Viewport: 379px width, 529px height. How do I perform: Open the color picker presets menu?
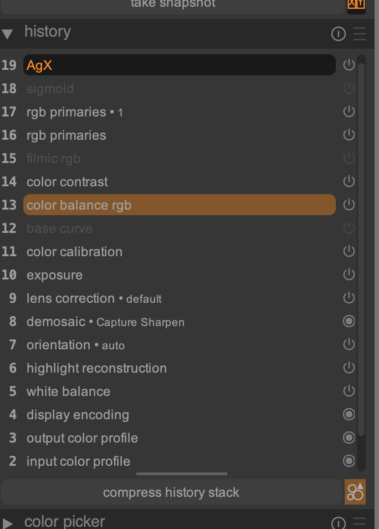[x=360, y=522]
